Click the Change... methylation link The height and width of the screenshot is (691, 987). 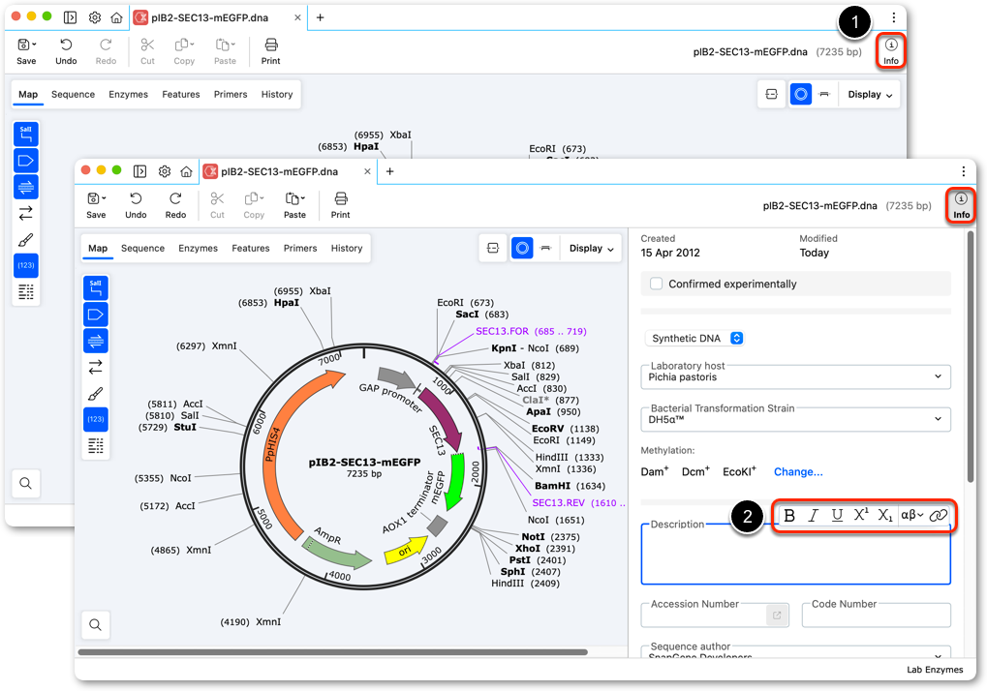[x=797, y=472]
